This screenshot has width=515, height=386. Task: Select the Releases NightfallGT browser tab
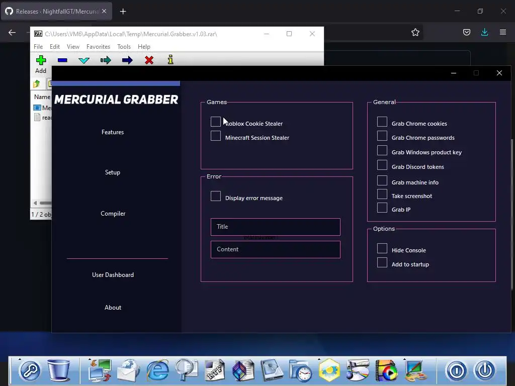56,12
